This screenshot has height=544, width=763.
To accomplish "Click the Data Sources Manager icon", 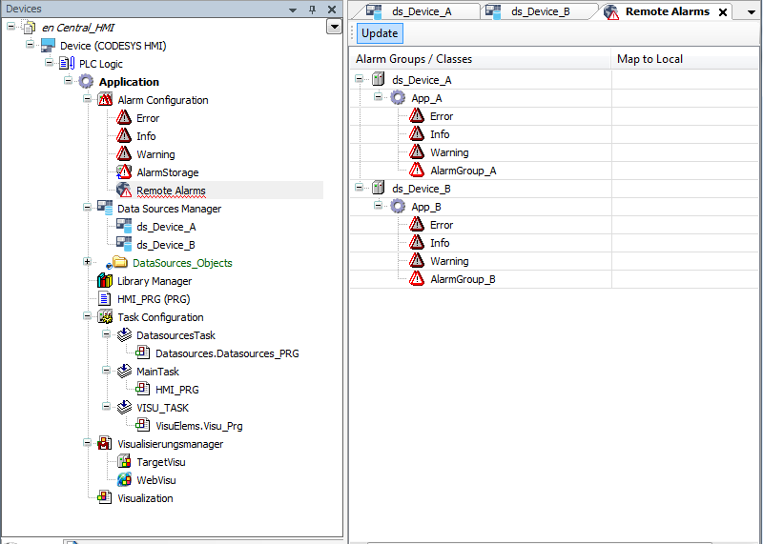I will point(105,209).
